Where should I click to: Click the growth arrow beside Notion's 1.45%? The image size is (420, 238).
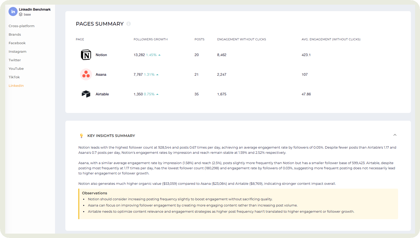(159, 55)
